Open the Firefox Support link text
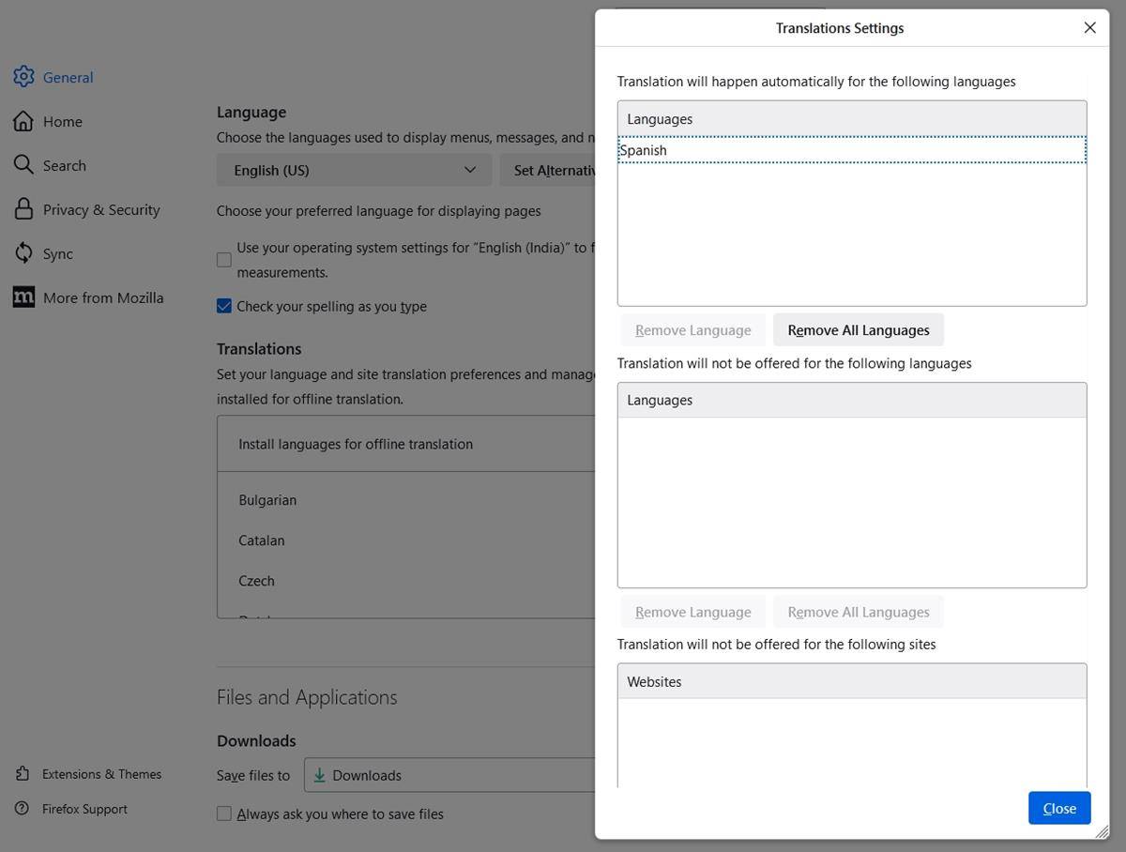Viewport: 1126px width, 852px height. (x=84, y=809)
